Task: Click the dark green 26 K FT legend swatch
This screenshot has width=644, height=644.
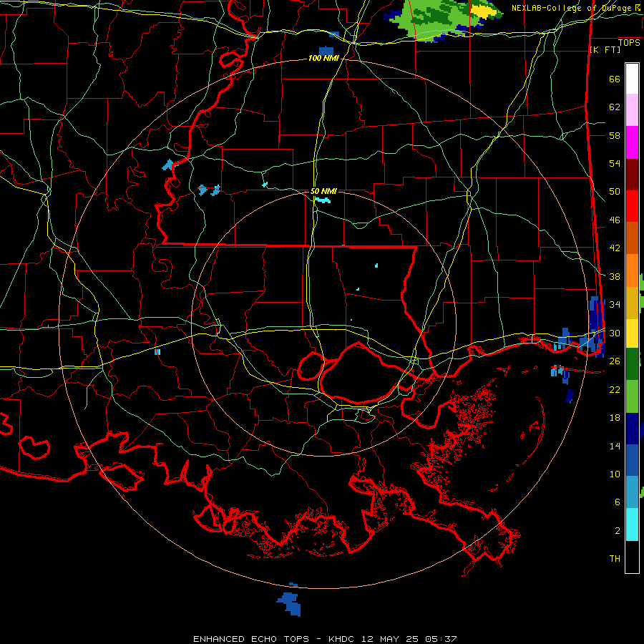Action: (632, 364)
